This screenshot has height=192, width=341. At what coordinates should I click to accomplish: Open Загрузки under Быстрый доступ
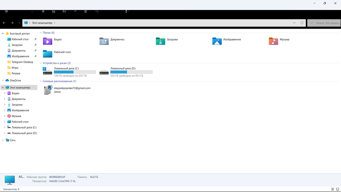[17, 45]
